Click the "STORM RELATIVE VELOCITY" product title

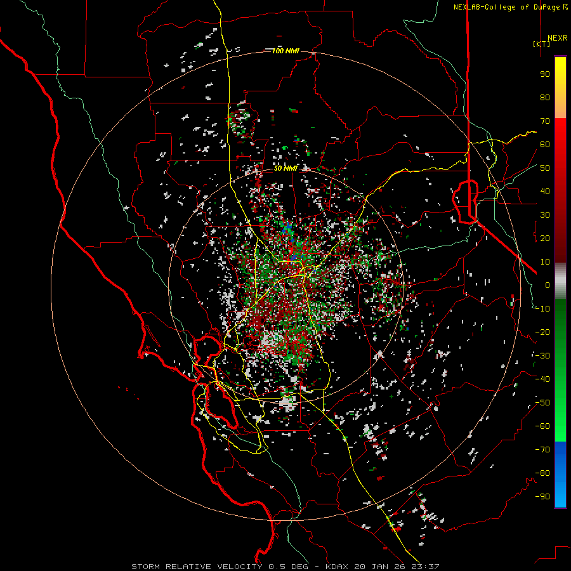click(x=197, y=567)
